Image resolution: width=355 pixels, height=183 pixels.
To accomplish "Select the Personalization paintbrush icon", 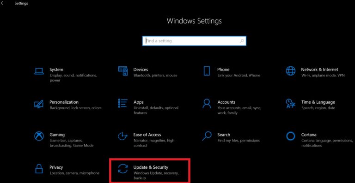I will click(39, 104).
